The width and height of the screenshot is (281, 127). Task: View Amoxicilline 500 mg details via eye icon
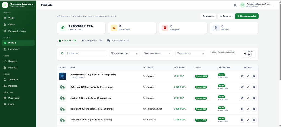pyautogui.click(x=242, y=120)
